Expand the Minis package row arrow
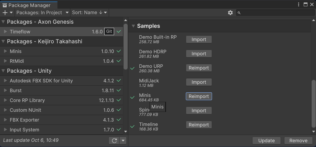This screenshot has height=147, width=316. coord(6,51)
